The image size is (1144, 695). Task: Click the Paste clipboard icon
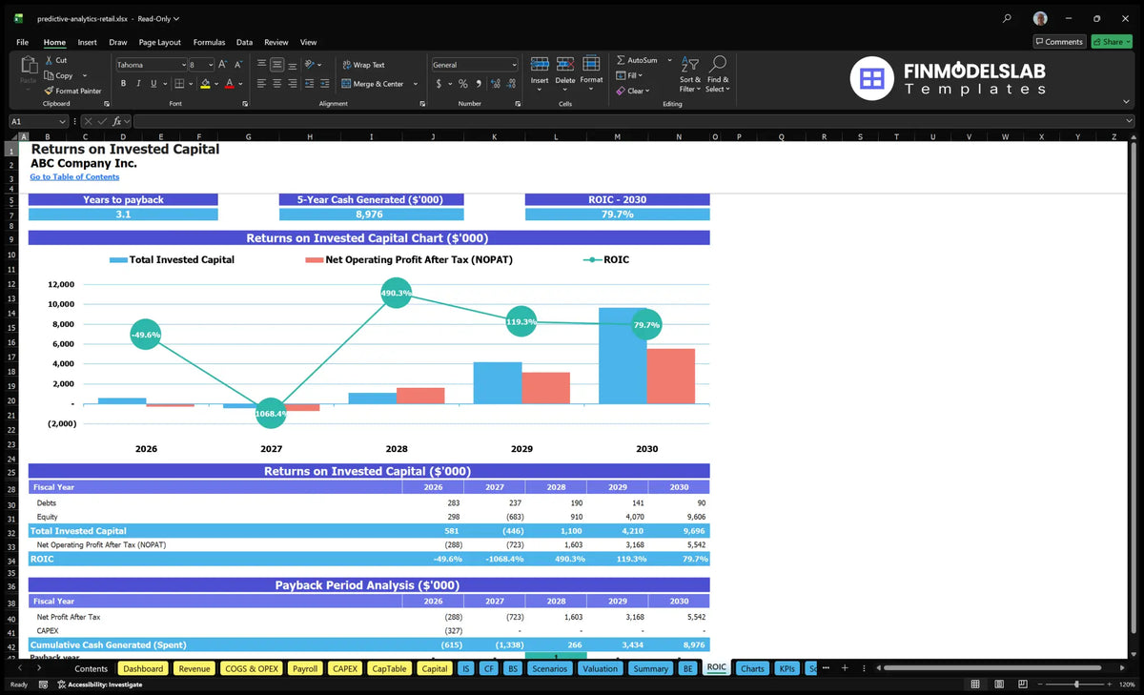pos(28,66)
